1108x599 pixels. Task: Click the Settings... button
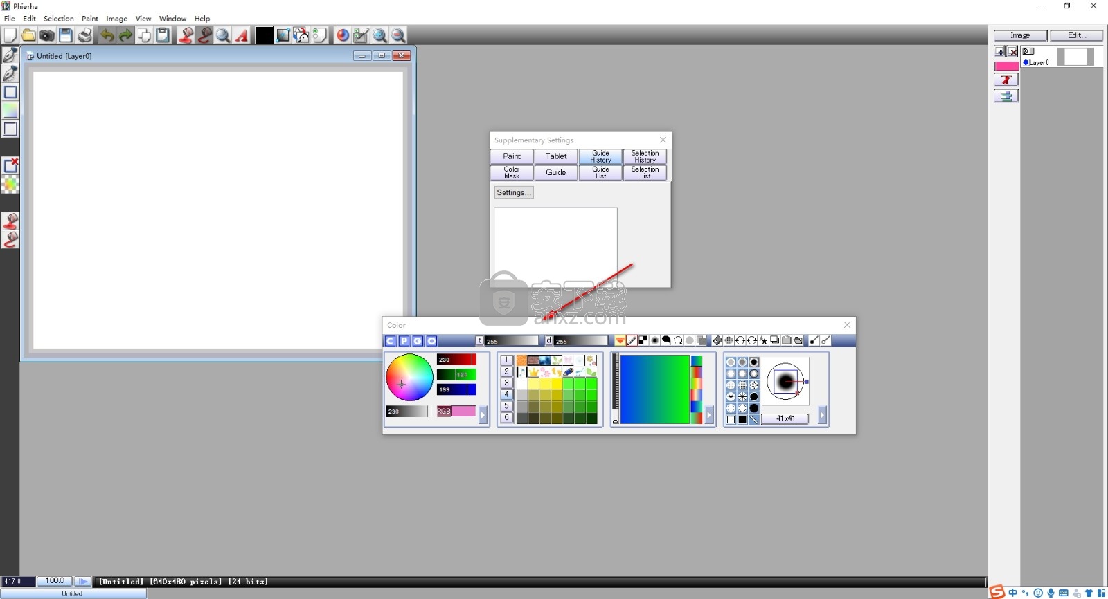click(x=514, y=193)
